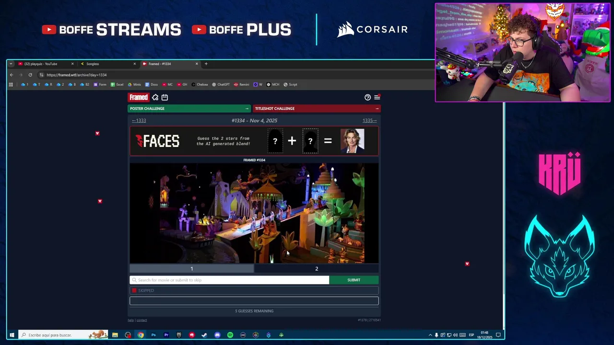This screenshot has width=614, height=345.
Task: Open the calendar archive icon
Action: pyautogui.click(x=165, y=97)
